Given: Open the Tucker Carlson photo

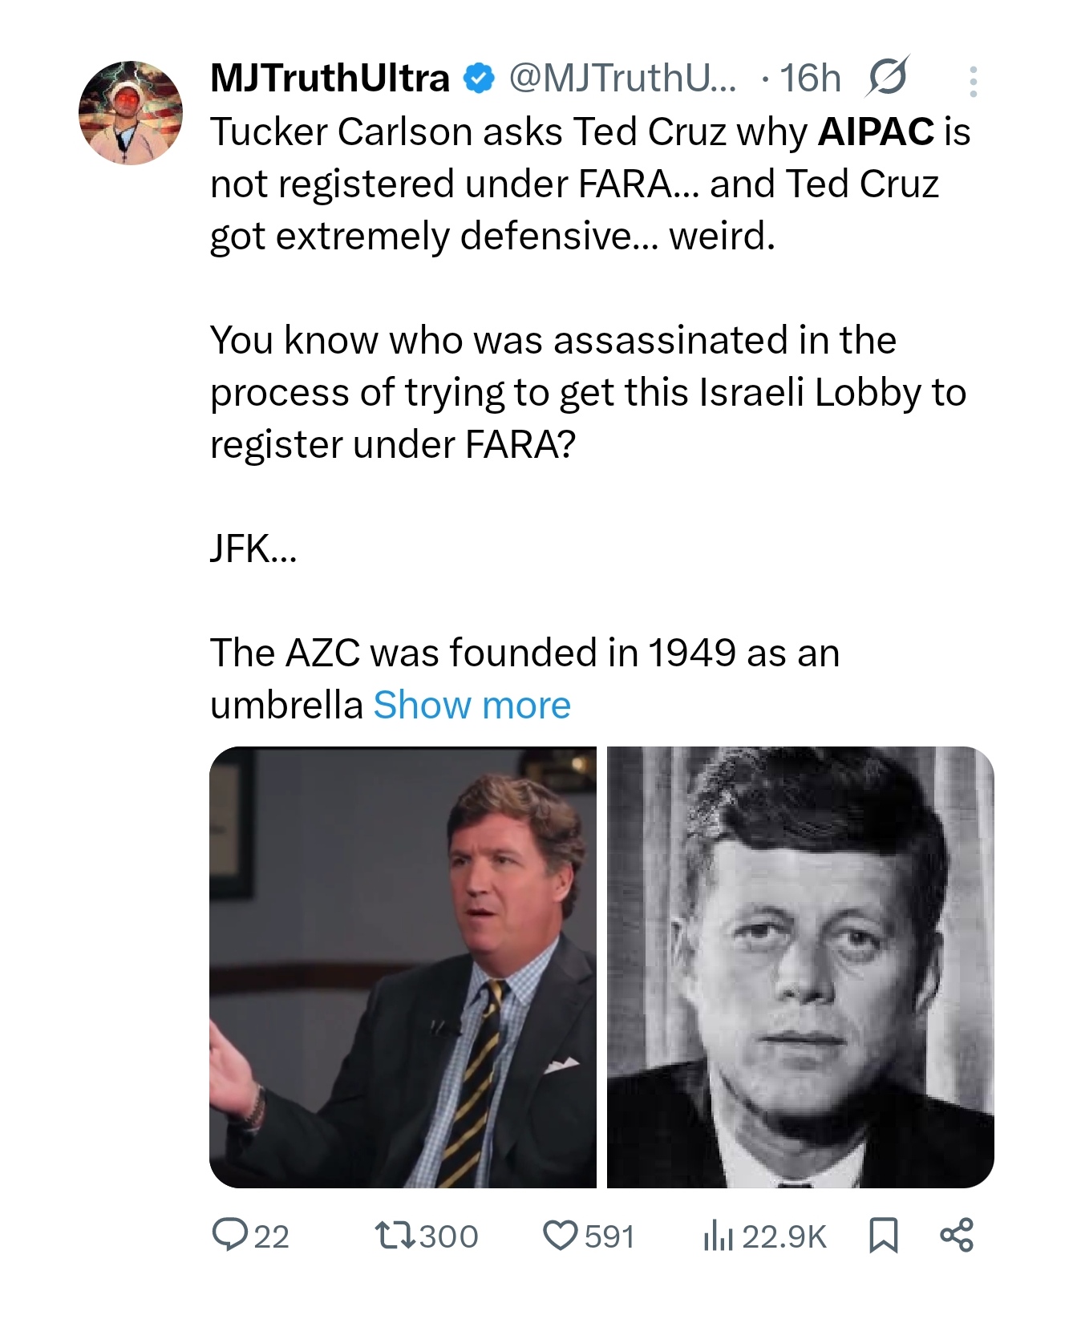Looking at the screenshot, I should coord(403,967).
